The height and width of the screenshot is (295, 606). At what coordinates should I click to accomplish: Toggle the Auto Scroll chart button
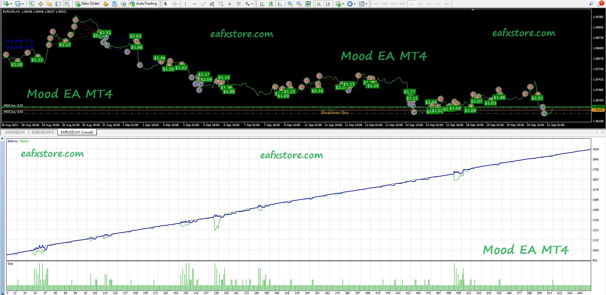[319, 4]
